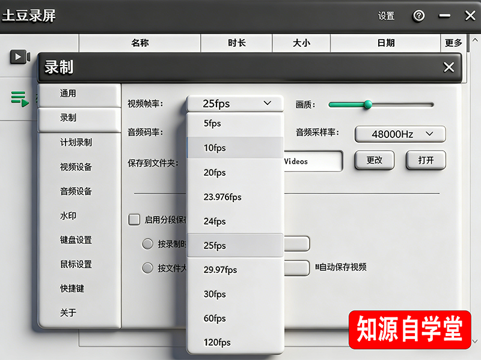Open the 设置 menu in the title bar
Screen dimensions: 481x360
coord(385,16)
